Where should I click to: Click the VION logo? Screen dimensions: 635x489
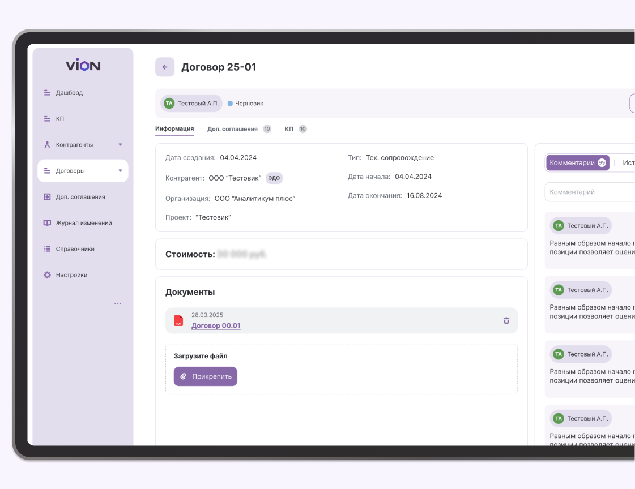[x=83, y=66]
